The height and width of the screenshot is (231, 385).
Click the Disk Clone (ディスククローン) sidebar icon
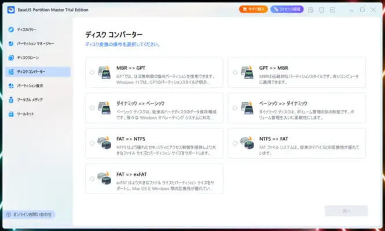pyautogui.click(x=11, y=58)
